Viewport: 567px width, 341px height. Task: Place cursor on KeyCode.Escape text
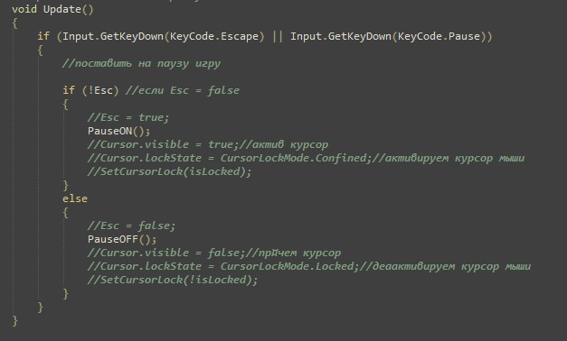pos(214,36)
